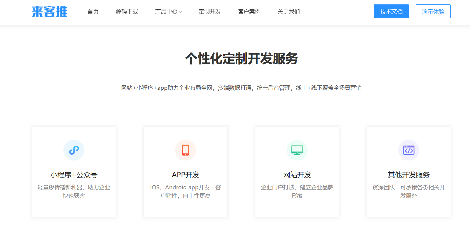Go to 首页 in navigation
The height and width of the screenshot is (228, 470).
coord(93,11)
